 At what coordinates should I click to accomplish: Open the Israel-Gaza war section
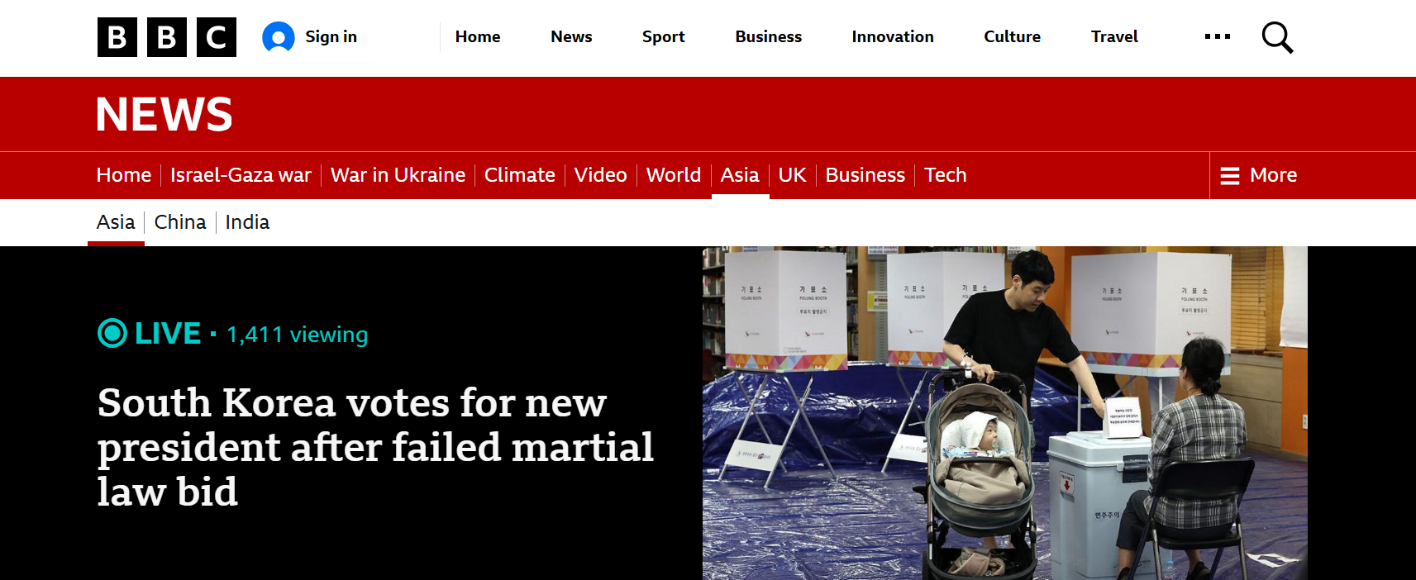pos(241,175)
